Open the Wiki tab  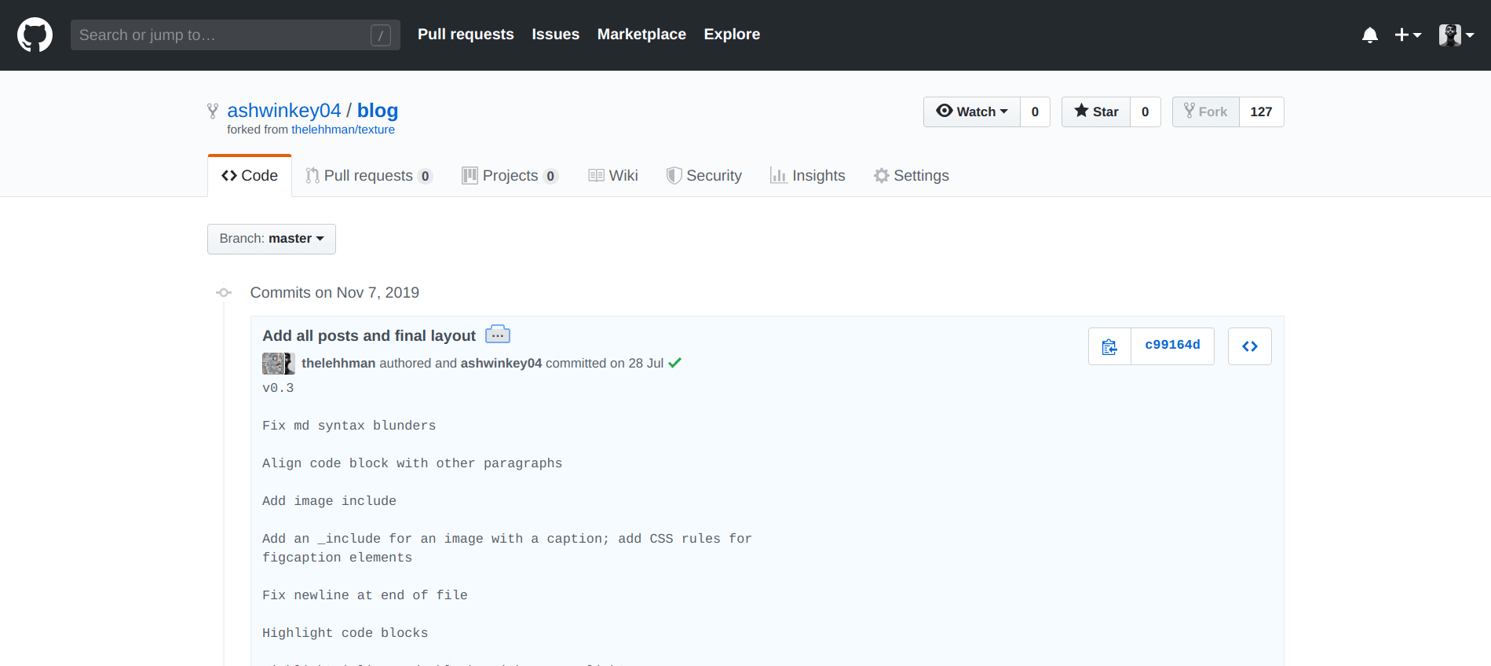[x=613, y=176]
